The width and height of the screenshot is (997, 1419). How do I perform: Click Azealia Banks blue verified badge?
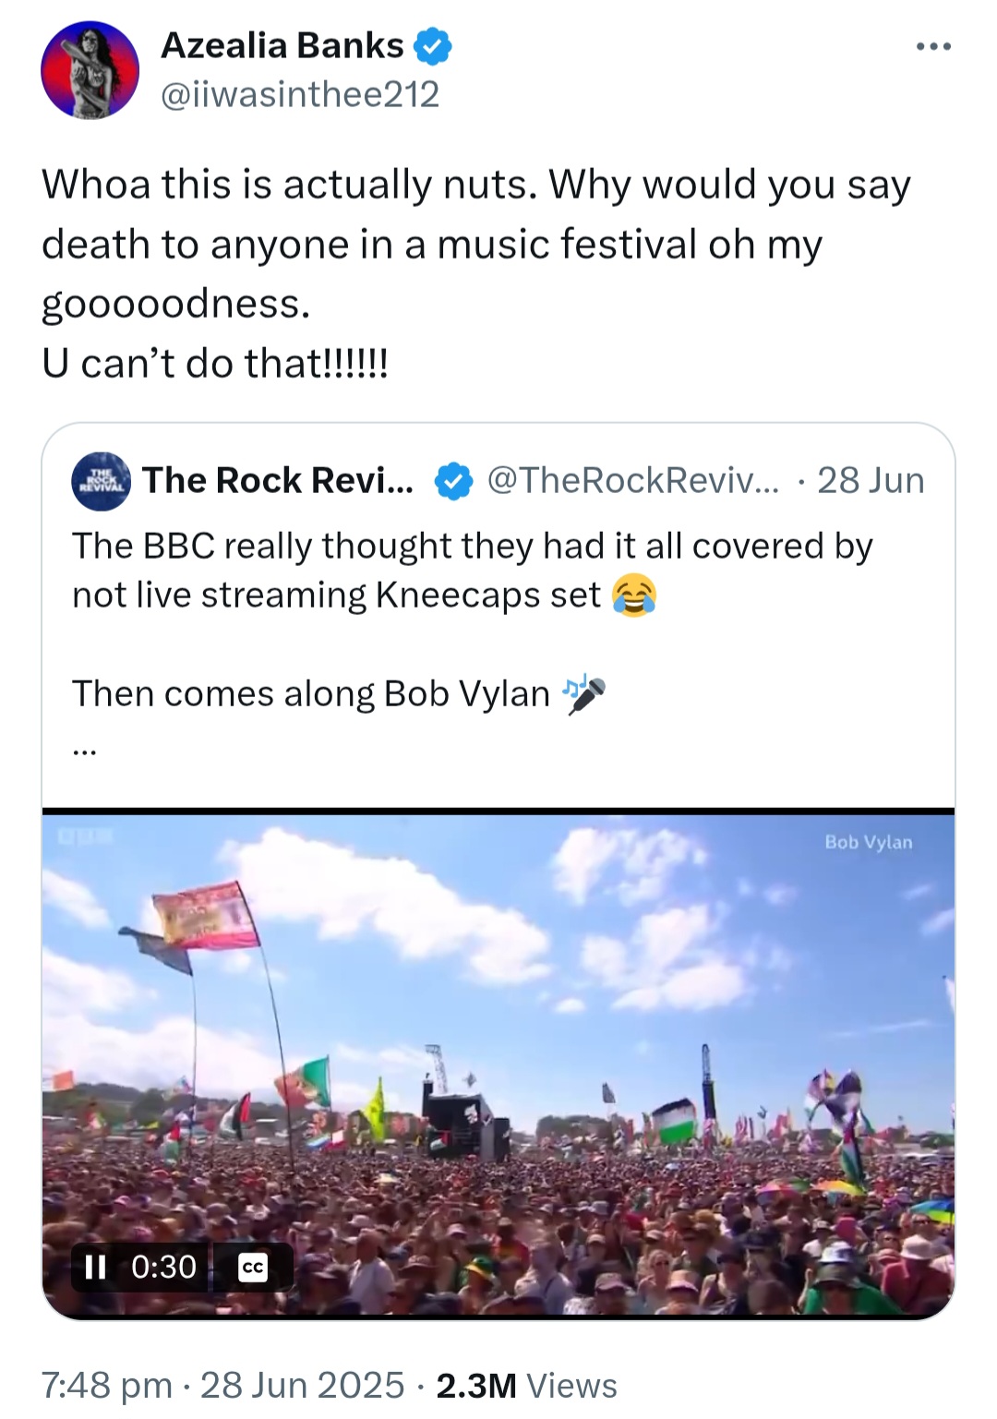(432, 46)
